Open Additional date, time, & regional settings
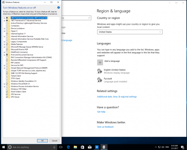Viewport: 187px width, 150px height. [x=117, y=97]
